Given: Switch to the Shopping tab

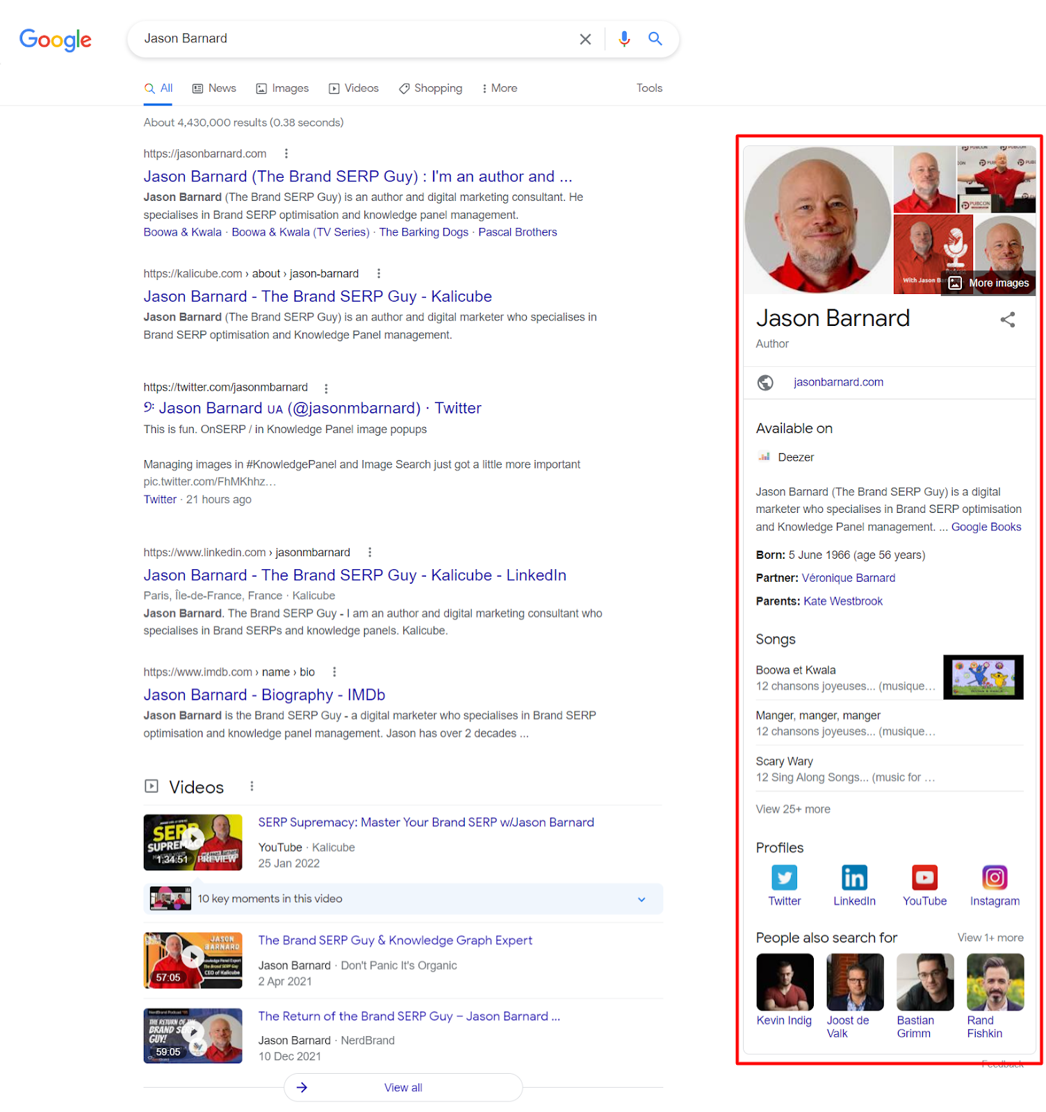Looking at the screenshot, I should [x=430, y=88].
